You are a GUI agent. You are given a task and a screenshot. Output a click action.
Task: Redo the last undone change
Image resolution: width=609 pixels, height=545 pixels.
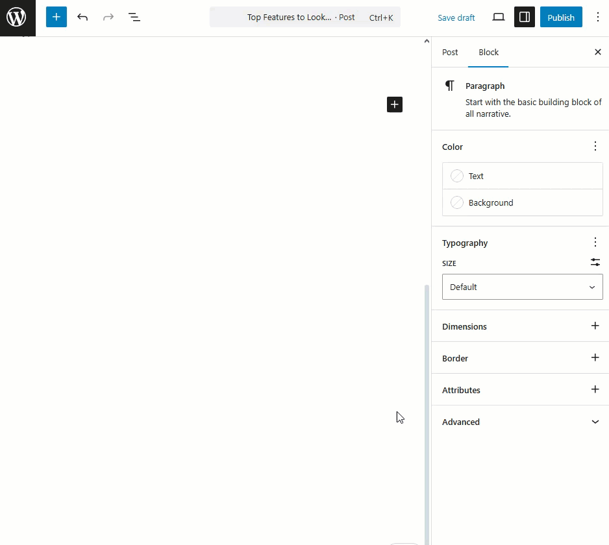point(108,17)
